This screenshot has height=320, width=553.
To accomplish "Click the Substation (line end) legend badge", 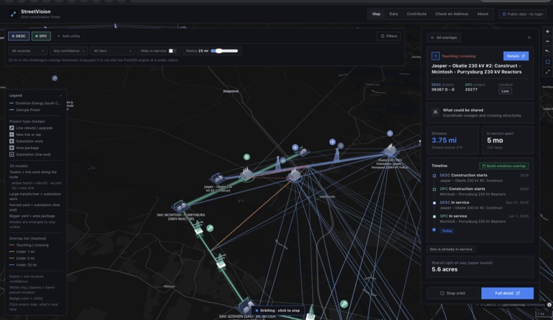I will click(x=12, y=155).
